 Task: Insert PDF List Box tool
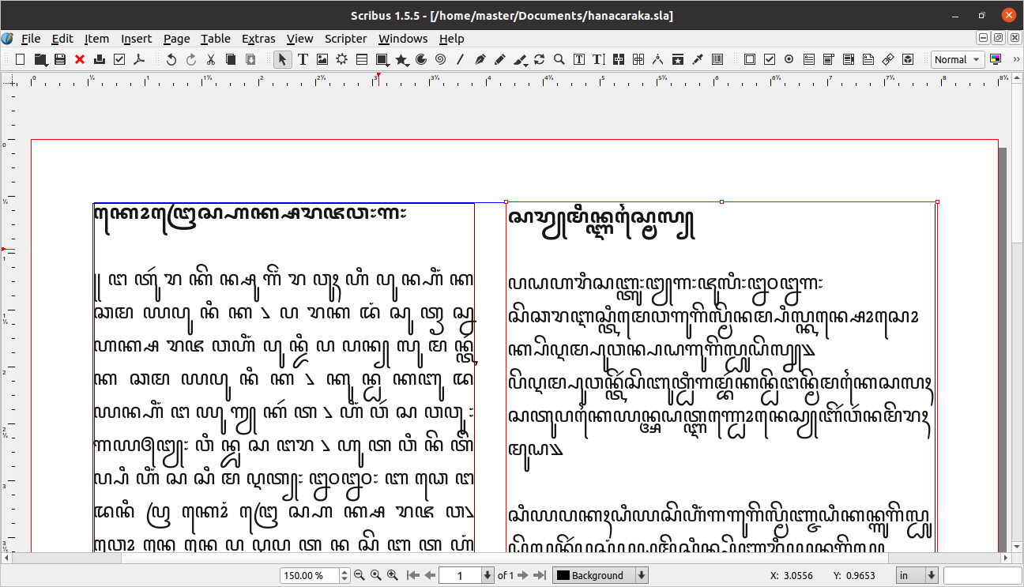pos(849,59)
